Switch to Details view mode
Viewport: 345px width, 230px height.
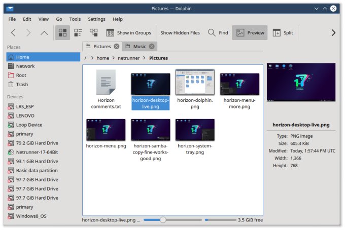pyautogui.click(x=93, y=32)
